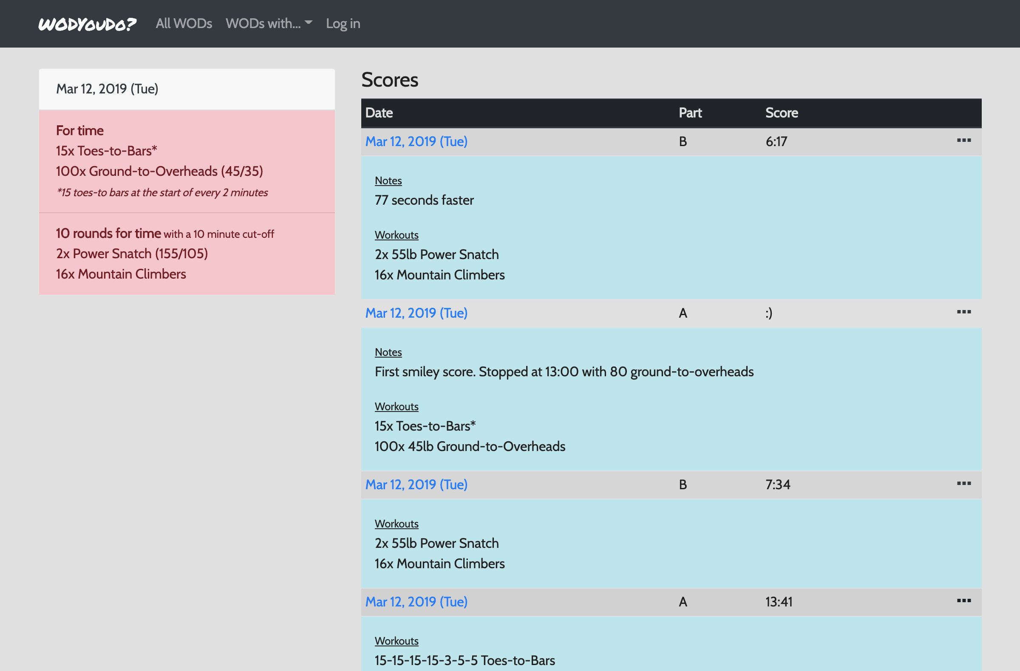Click the 6:17 score value

[776, 142]
